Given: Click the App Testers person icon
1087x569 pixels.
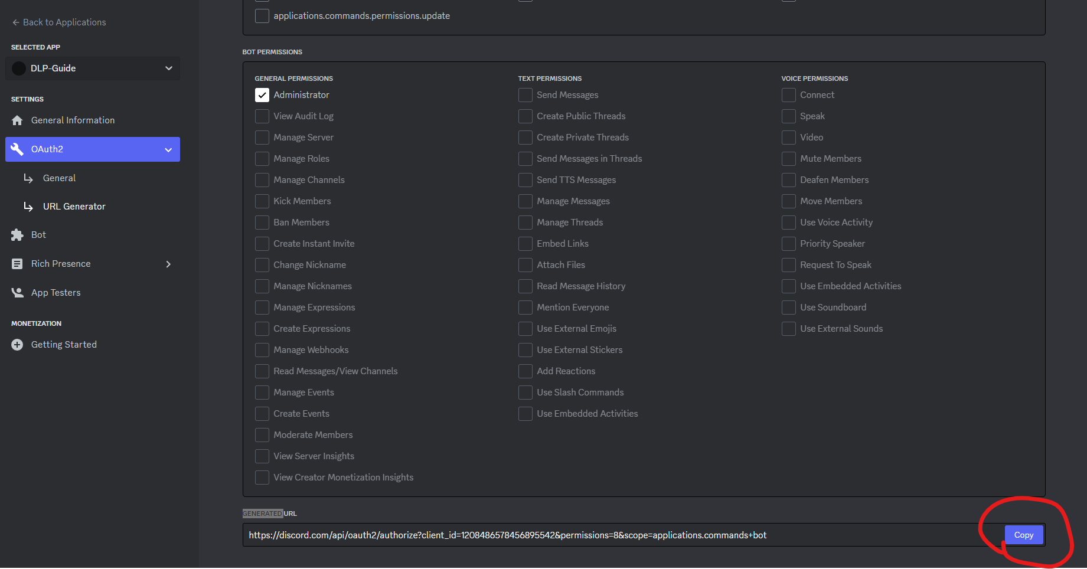Looking at the screenshot, I should point(17,293).
